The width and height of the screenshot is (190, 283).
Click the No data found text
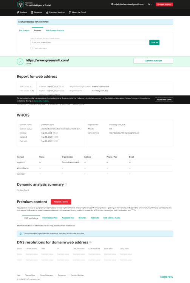pos(23,190)
